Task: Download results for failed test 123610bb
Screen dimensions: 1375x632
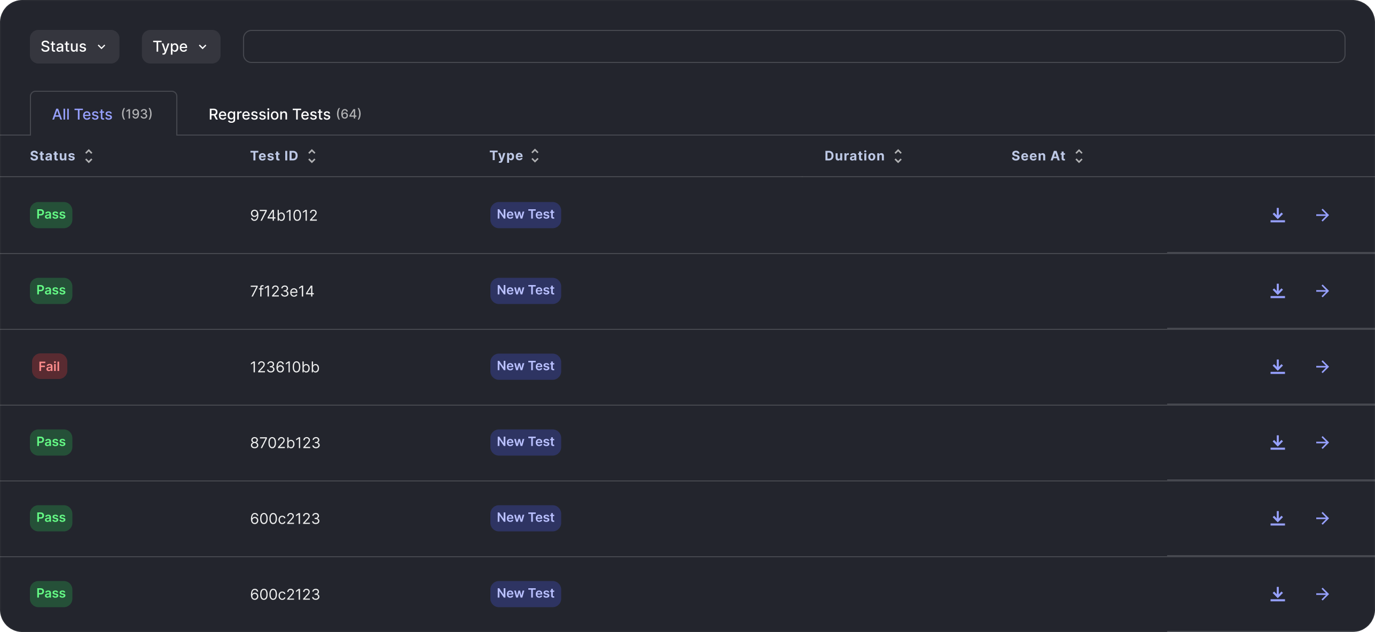Action: 1277,367
